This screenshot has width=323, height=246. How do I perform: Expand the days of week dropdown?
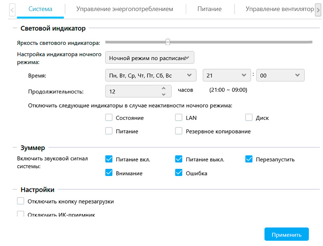pos(150,75)
